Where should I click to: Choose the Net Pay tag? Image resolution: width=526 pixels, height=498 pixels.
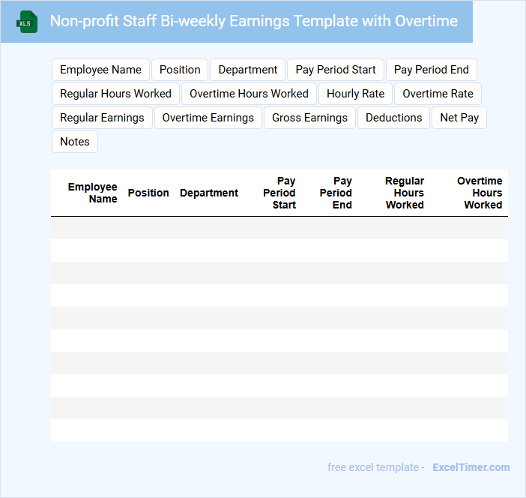(x=459, y=118)
